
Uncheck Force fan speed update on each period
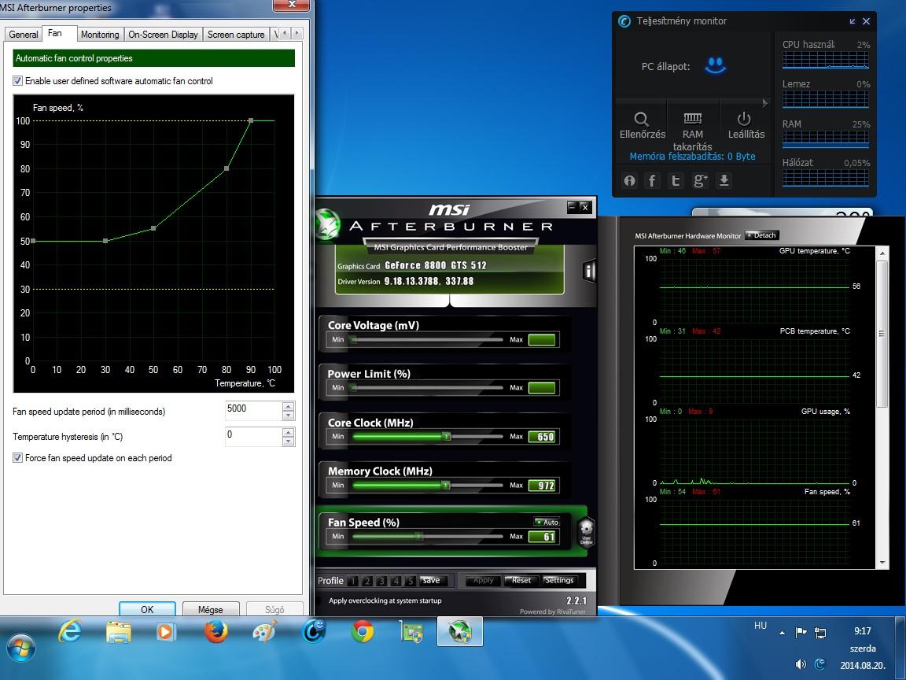pos(18,458)
